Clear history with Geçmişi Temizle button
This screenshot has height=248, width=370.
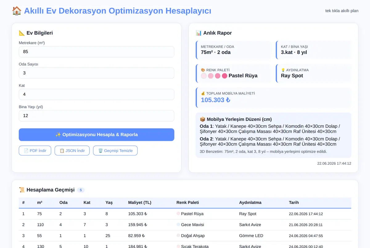(115, 150)
